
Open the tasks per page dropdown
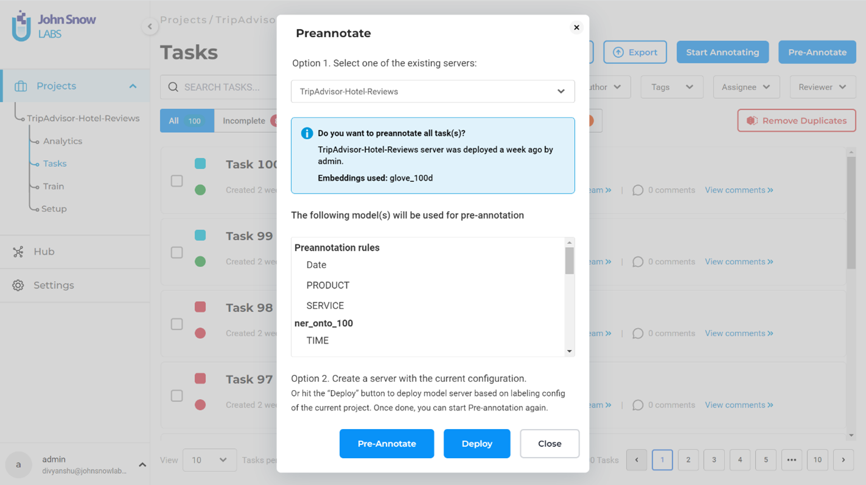click(x=209, y=460)
